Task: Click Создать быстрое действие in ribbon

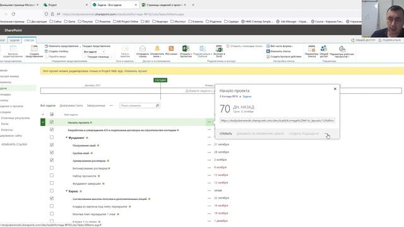Action: coord(283,56)
